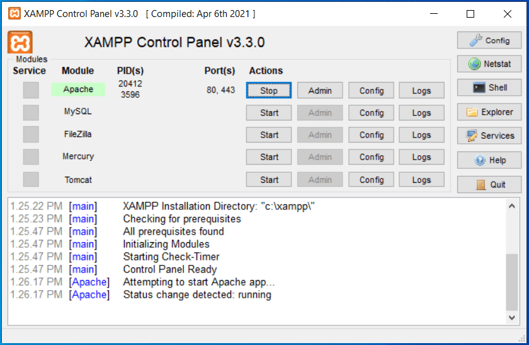
Task: Click the Tomcat module label
Action: coord(78,180)
